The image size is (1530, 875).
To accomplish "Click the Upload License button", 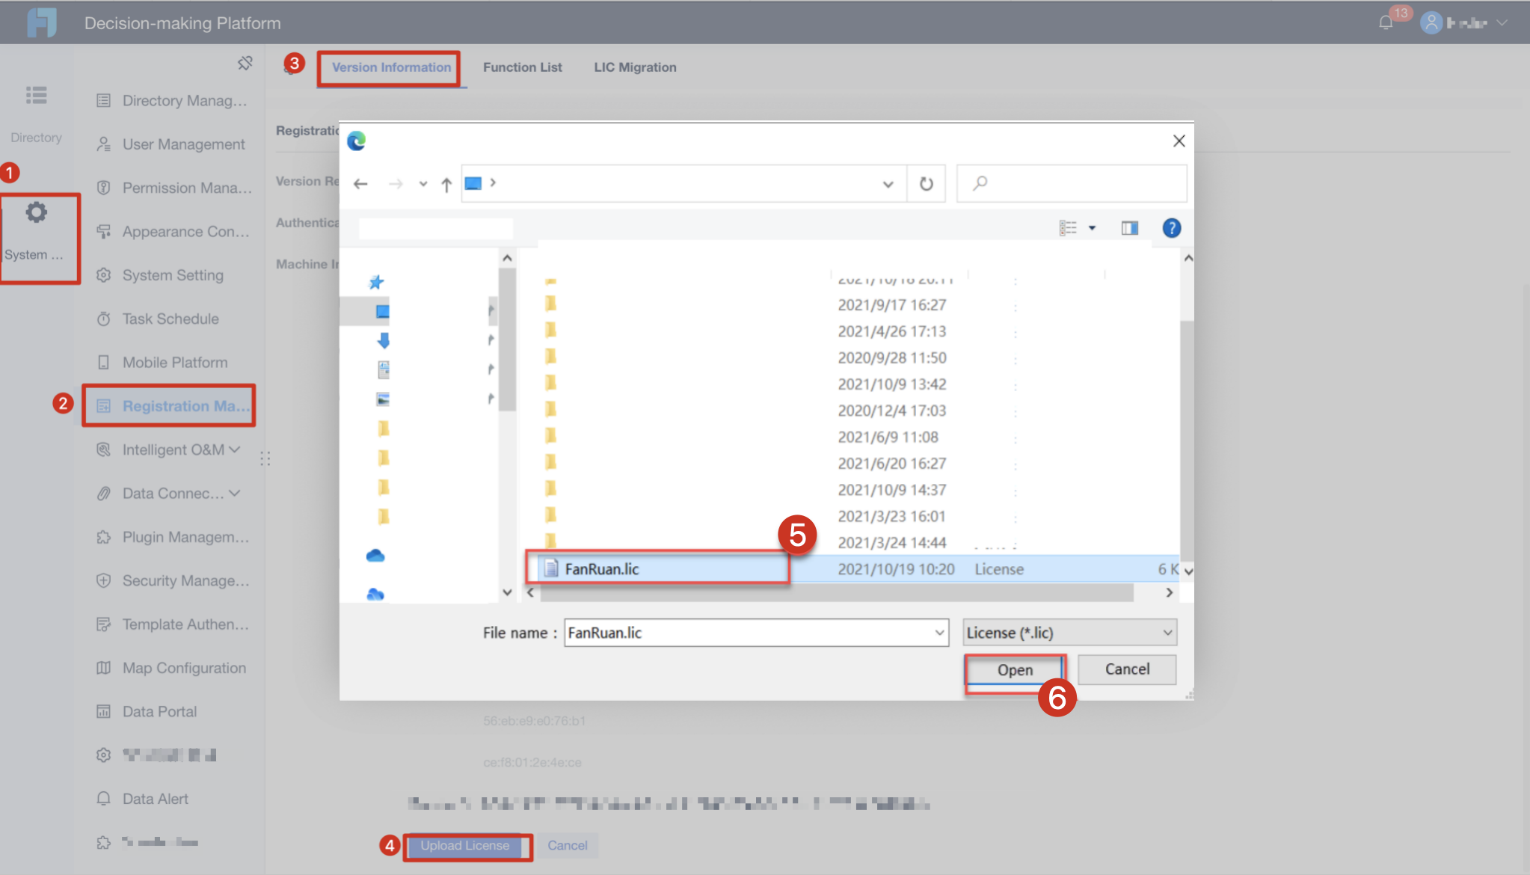I will coord(464,846).
